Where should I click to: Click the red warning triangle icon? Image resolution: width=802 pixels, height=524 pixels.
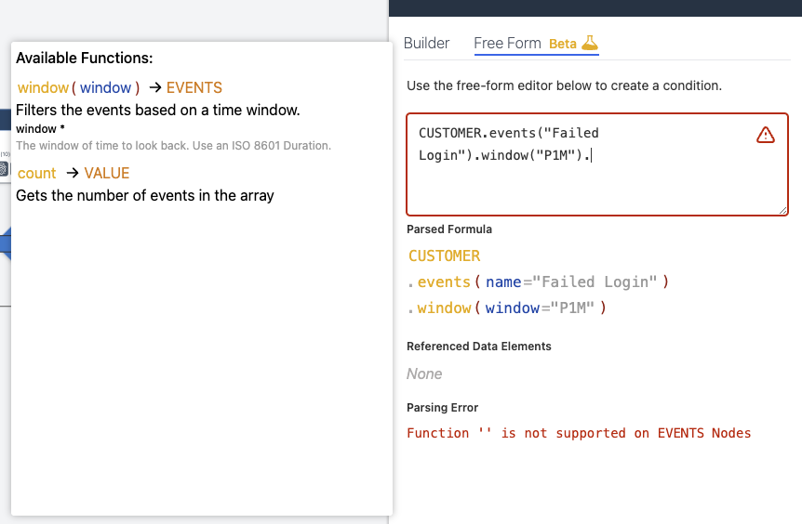coord(765,135)
